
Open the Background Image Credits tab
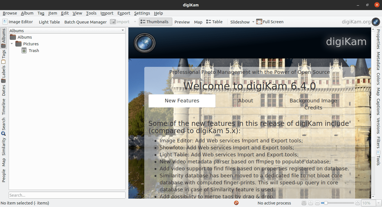point(313,104)
